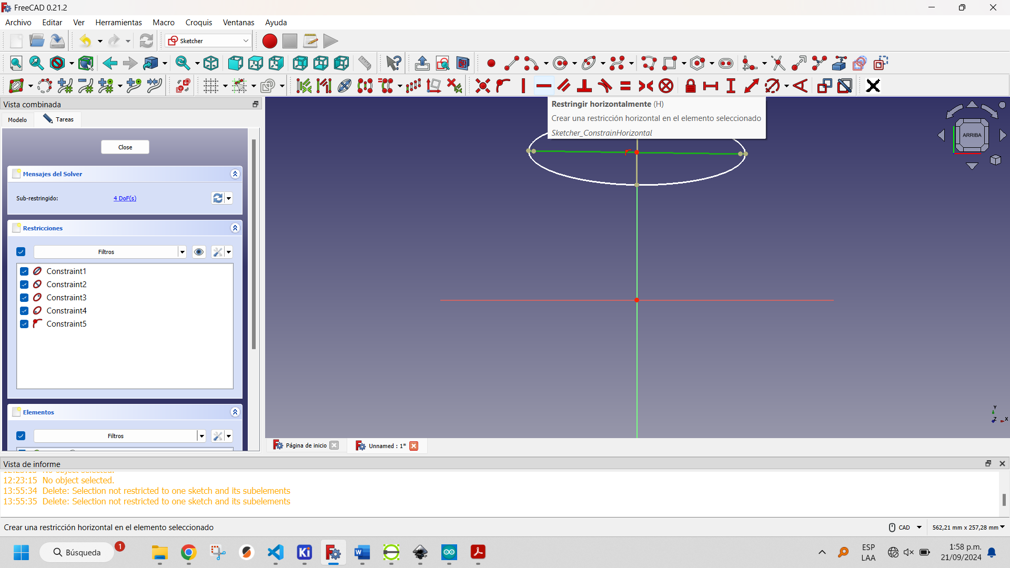Screen dimensions: 1010x568
Task: Click the 4 DoF(s) hyperlink
Action: click(x=125, y=198)
